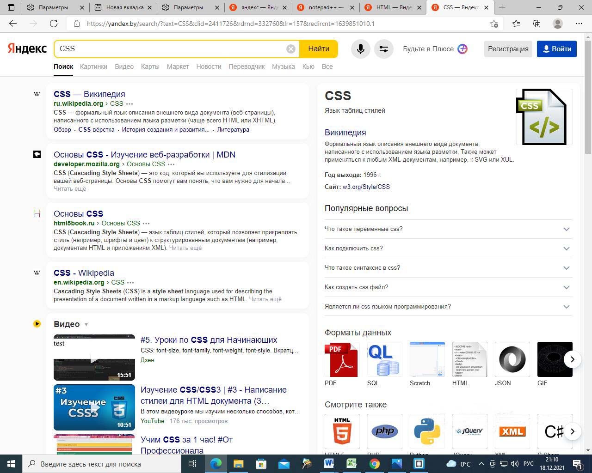Open the search settings sliders icon
Screen dimensions: 592x473
coord(383,49)
